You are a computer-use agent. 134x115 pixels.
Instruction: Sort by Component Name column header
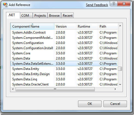(32, 26)
